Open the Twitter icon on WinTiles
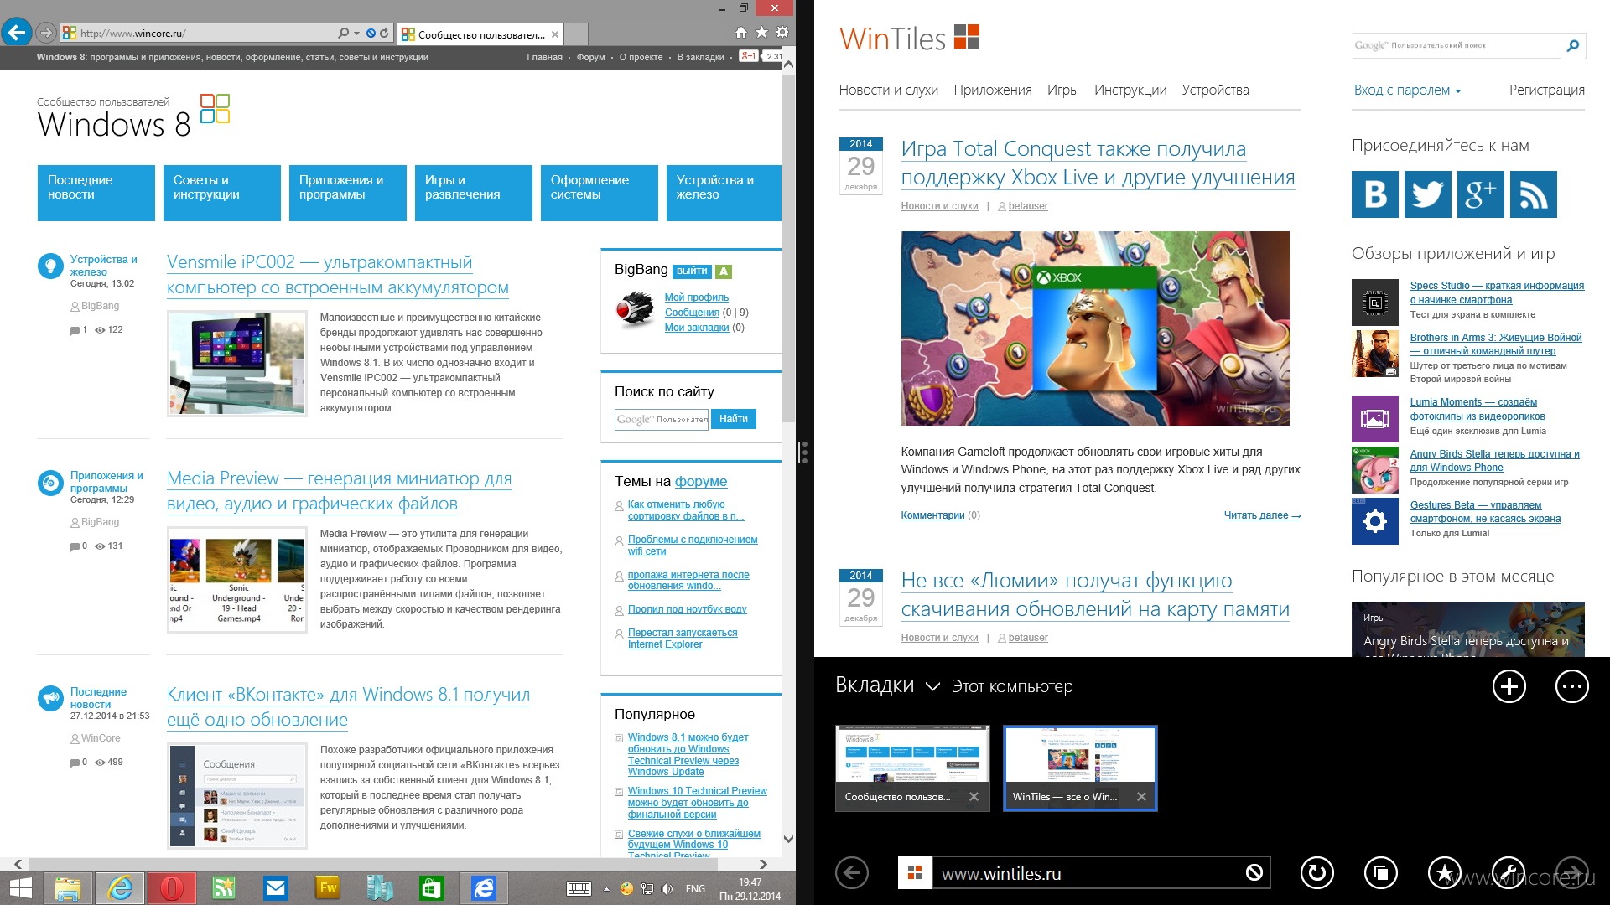1610x905 pixels. pos(1427,194)
